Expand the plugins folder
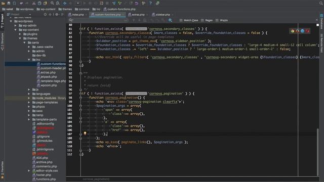This screenshot has height=182, width=324. pyautogui.click(x=20, y=34)
